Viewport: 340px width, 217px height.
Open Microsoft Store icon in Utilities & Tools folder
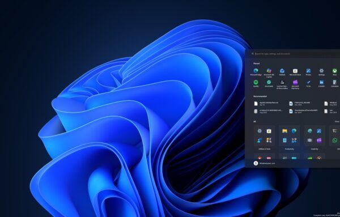pos(269,131)
